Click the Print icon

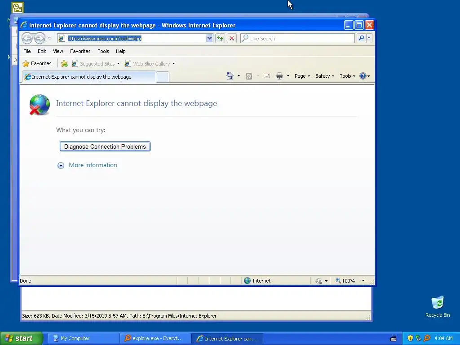(279, 76)
